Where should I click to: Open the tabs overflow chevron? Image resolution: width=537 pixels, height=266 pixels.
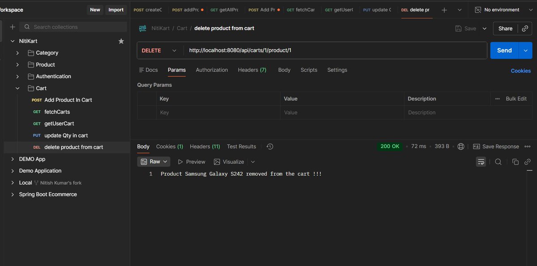pyautogui.click(x=459, y=10)
